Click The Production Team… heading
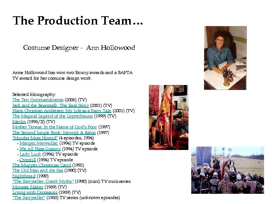The width and height of the screenshot is (272, 204). pyautogui.click(x=78, y=21)
